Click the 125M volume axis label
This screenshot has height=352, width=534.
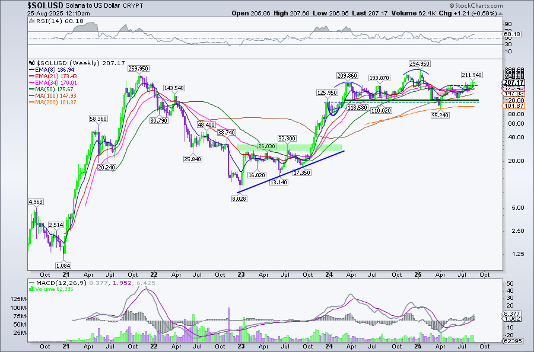click(18, 299)
